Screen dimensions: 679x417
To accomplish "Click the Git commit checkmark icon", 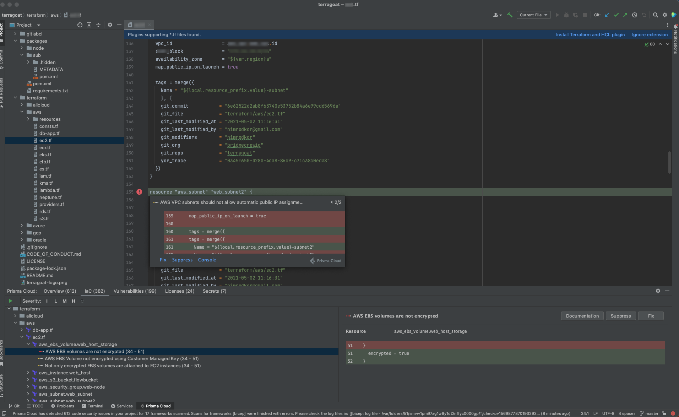I will 616,15.
